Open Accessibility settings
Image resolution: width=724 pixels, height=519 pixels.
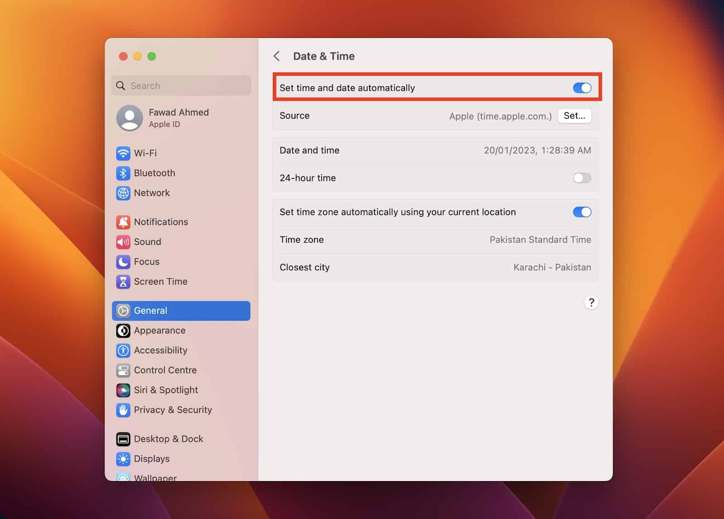(x=181, y=351)
